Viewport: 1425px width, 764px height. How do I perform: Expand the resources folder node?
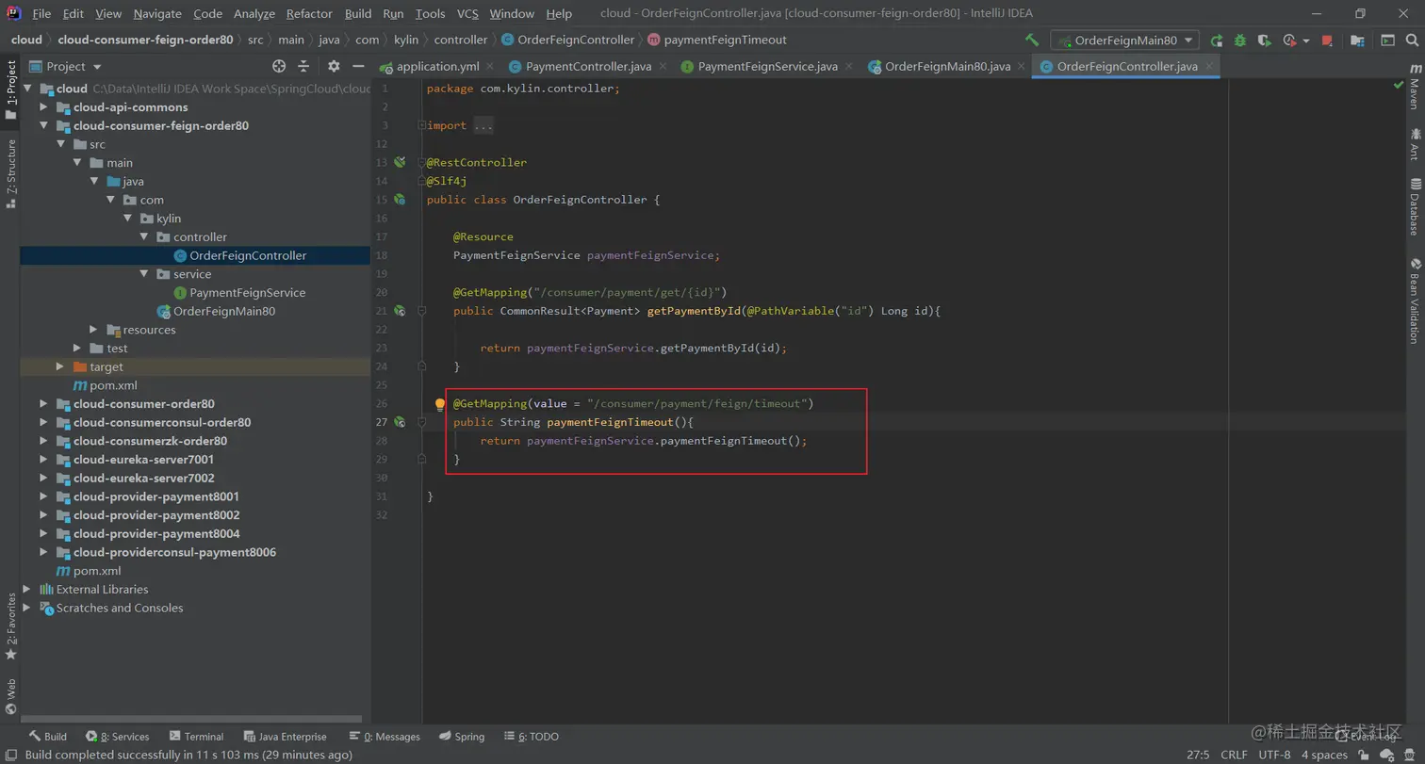tap(93, 330)
